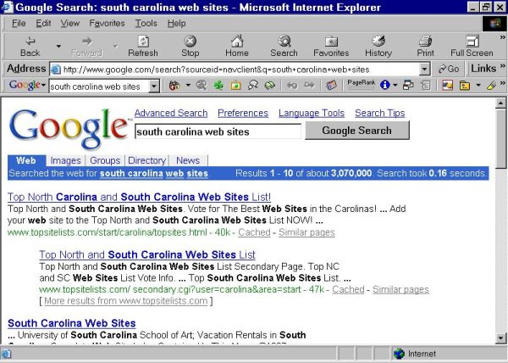The width and height of the screenshot is (508, 363).
Task: Click the Search Site magnifier icon
Action: tap(202, 86)
